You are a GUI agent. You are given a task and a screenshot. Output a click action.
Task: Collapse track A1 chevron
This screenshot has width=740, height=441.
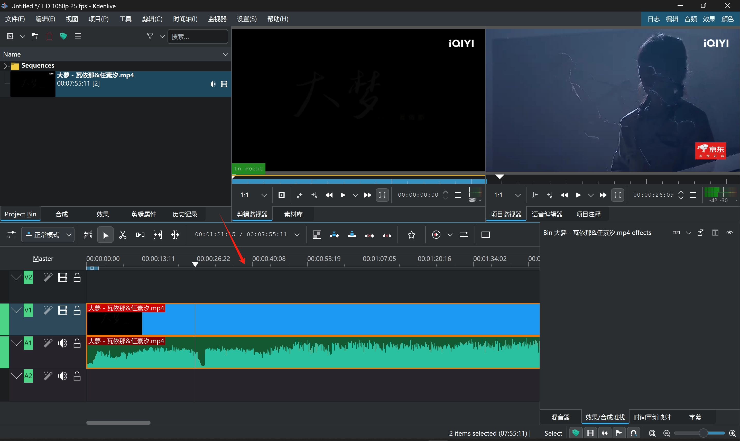(16, 344)
